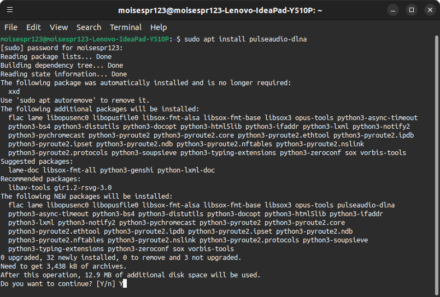The width and height of the screenshot is (440, 297).
Task: Open the View menu
Action: coord(58,27)
